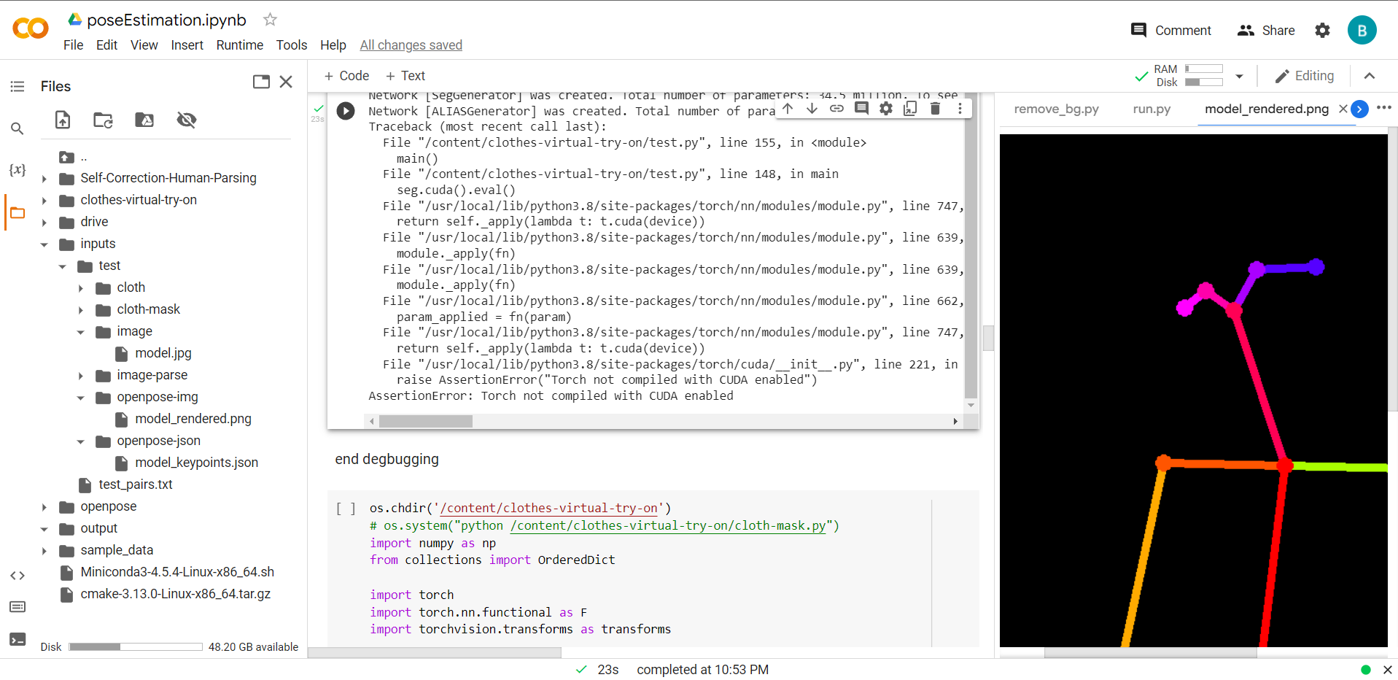Move the current cell down

click(812, 107)
